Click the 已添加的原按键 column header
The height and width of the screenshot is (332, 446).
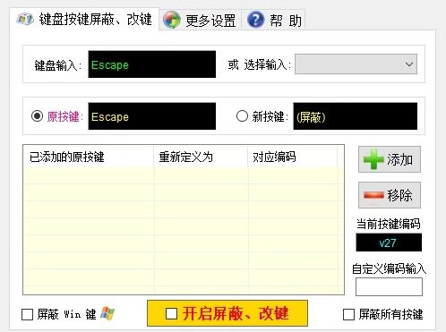point(89,157)
